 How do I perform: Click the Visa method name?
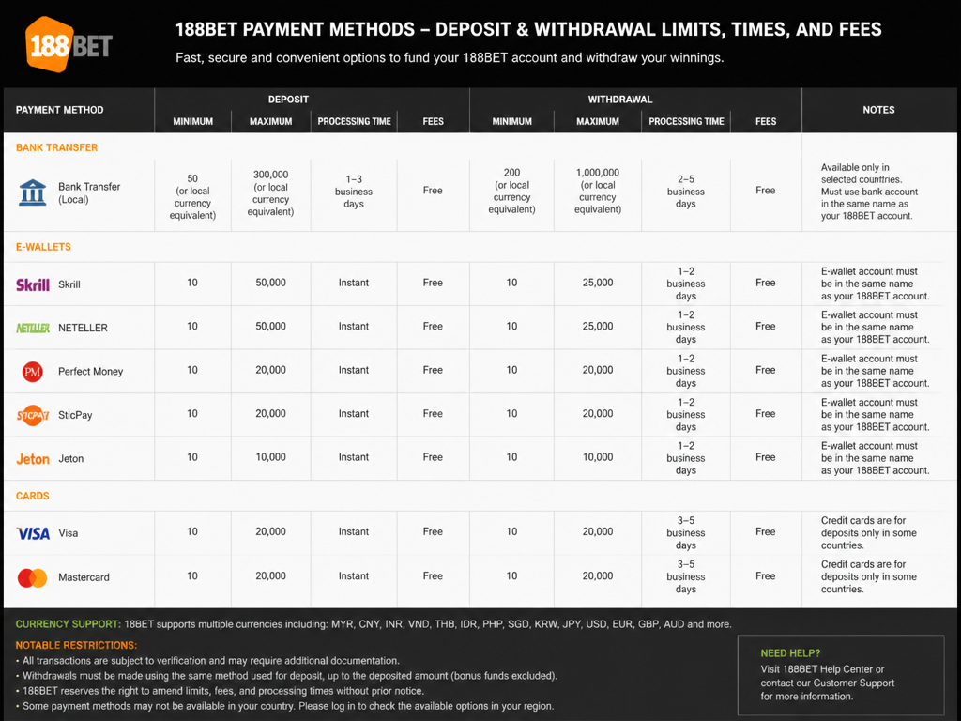[x=68, y=533]
